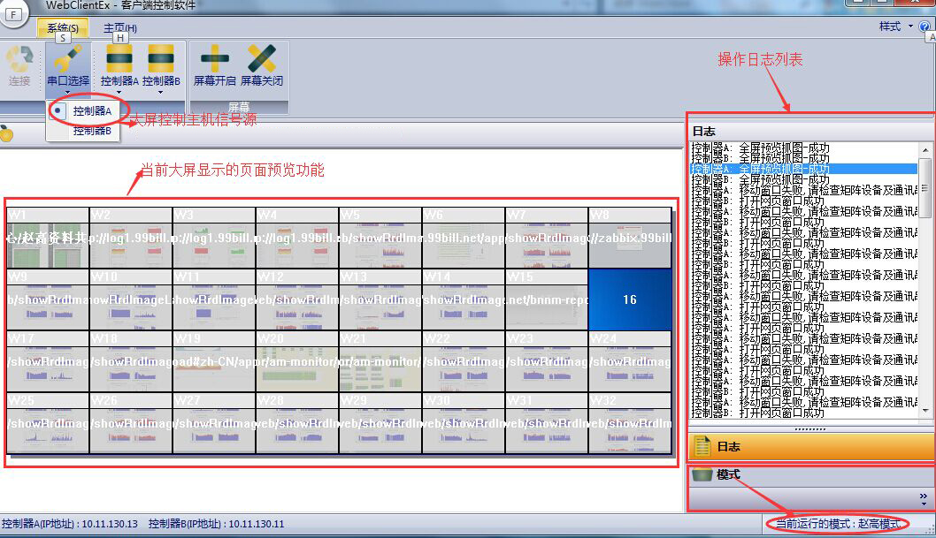Click the 模式 folder icon

pyautogui.click(x=702, y=474)
